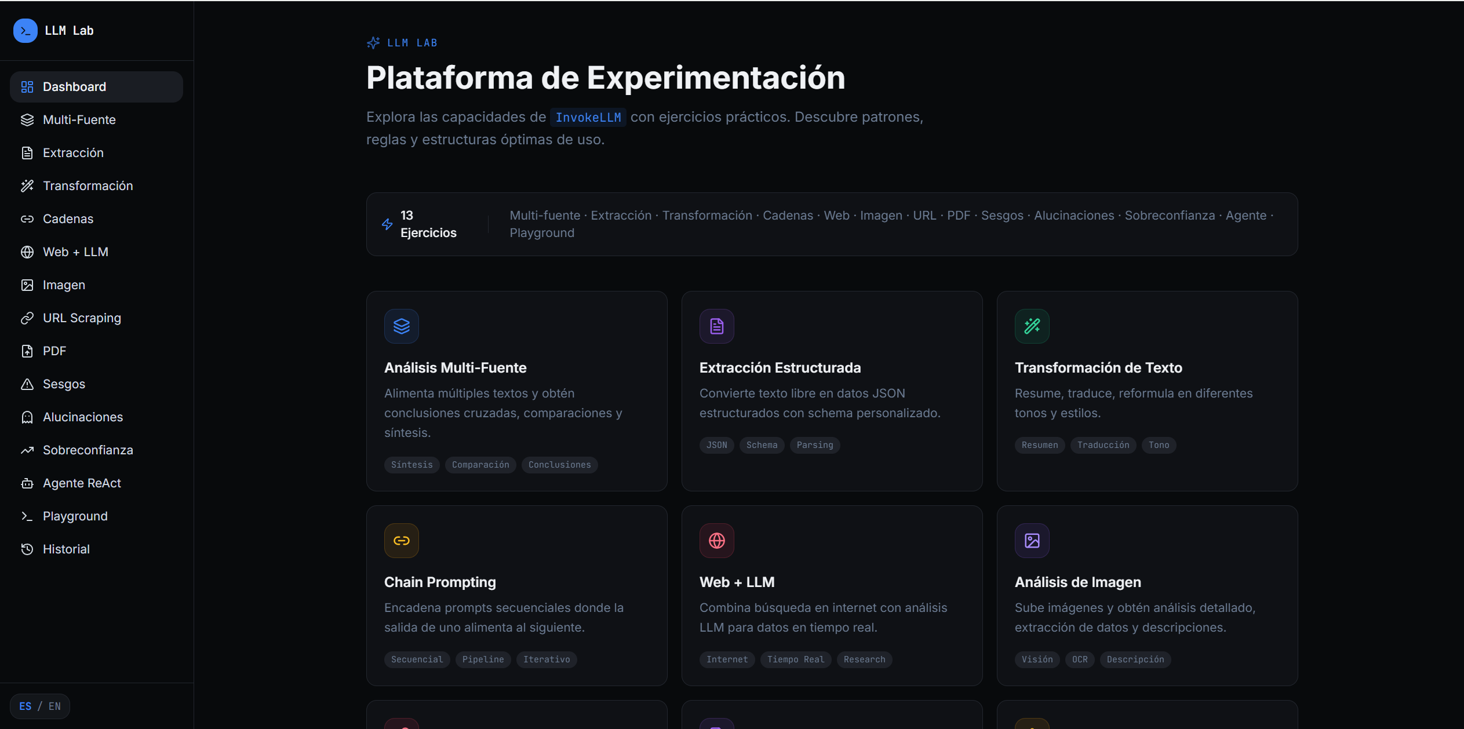The image size is (1464, 729).
Task: Click the Pipeline tag
Action: click(x=483, y=659)
